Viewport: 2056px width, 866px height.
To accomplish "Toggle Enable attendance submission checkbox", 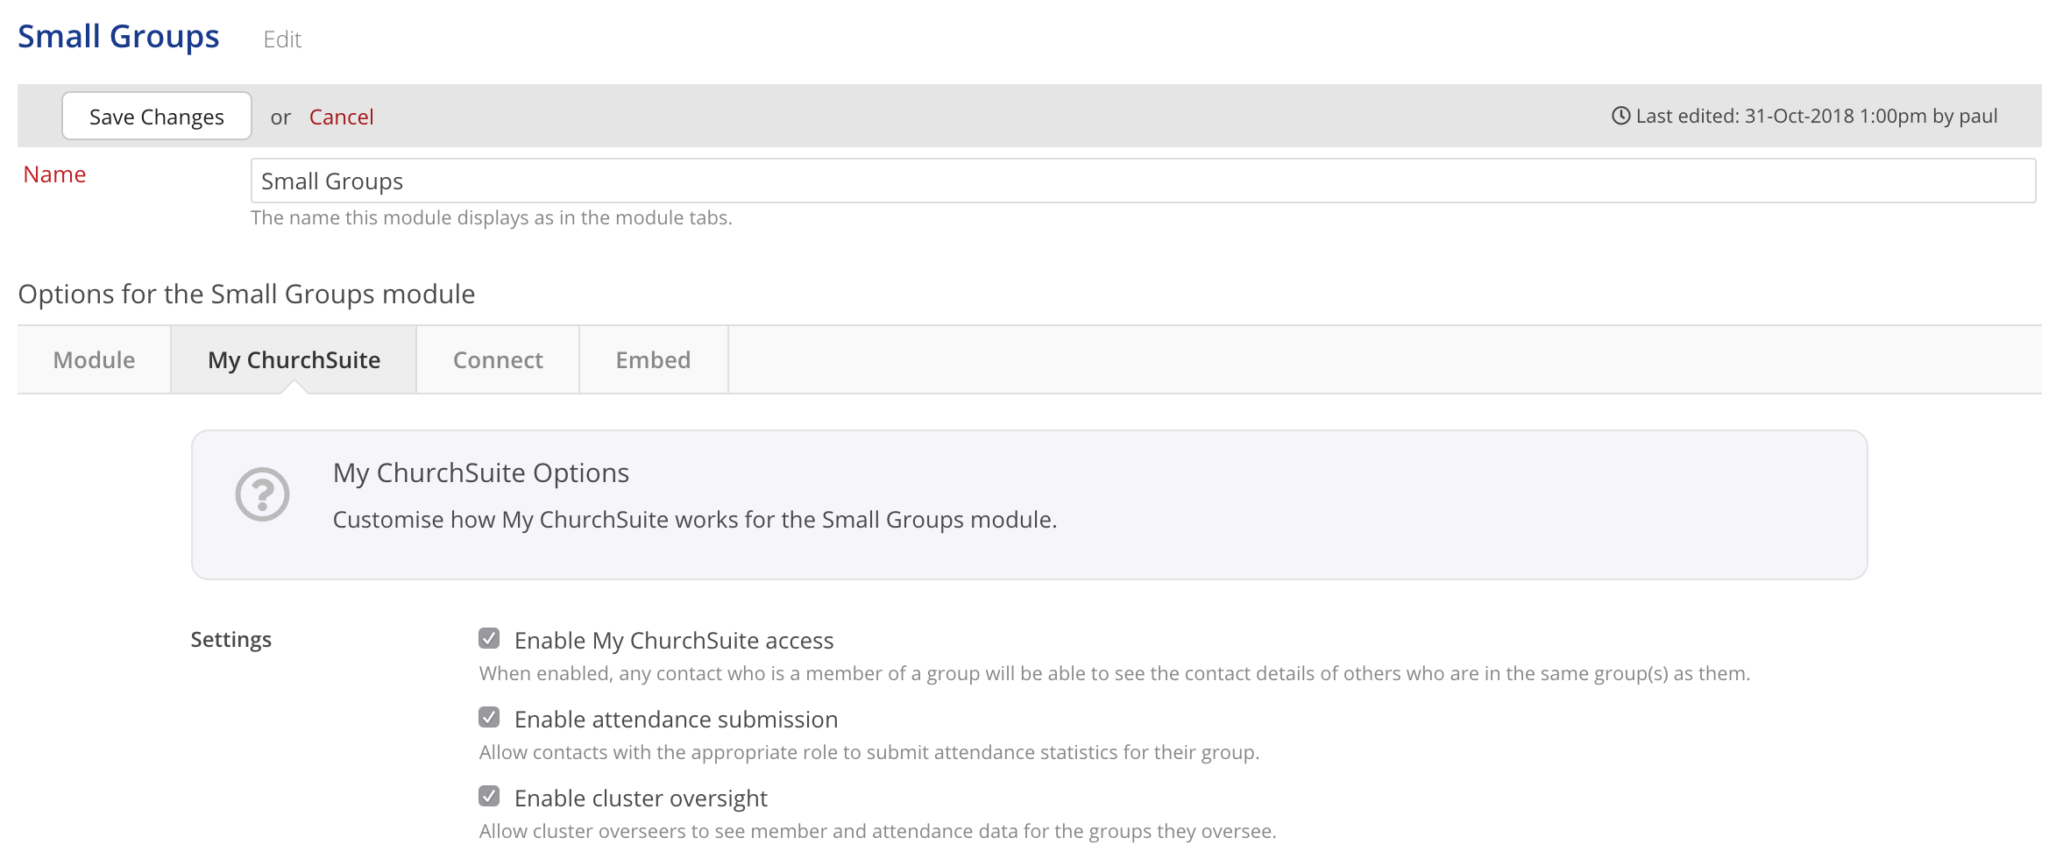I will [x=489, y=717].
